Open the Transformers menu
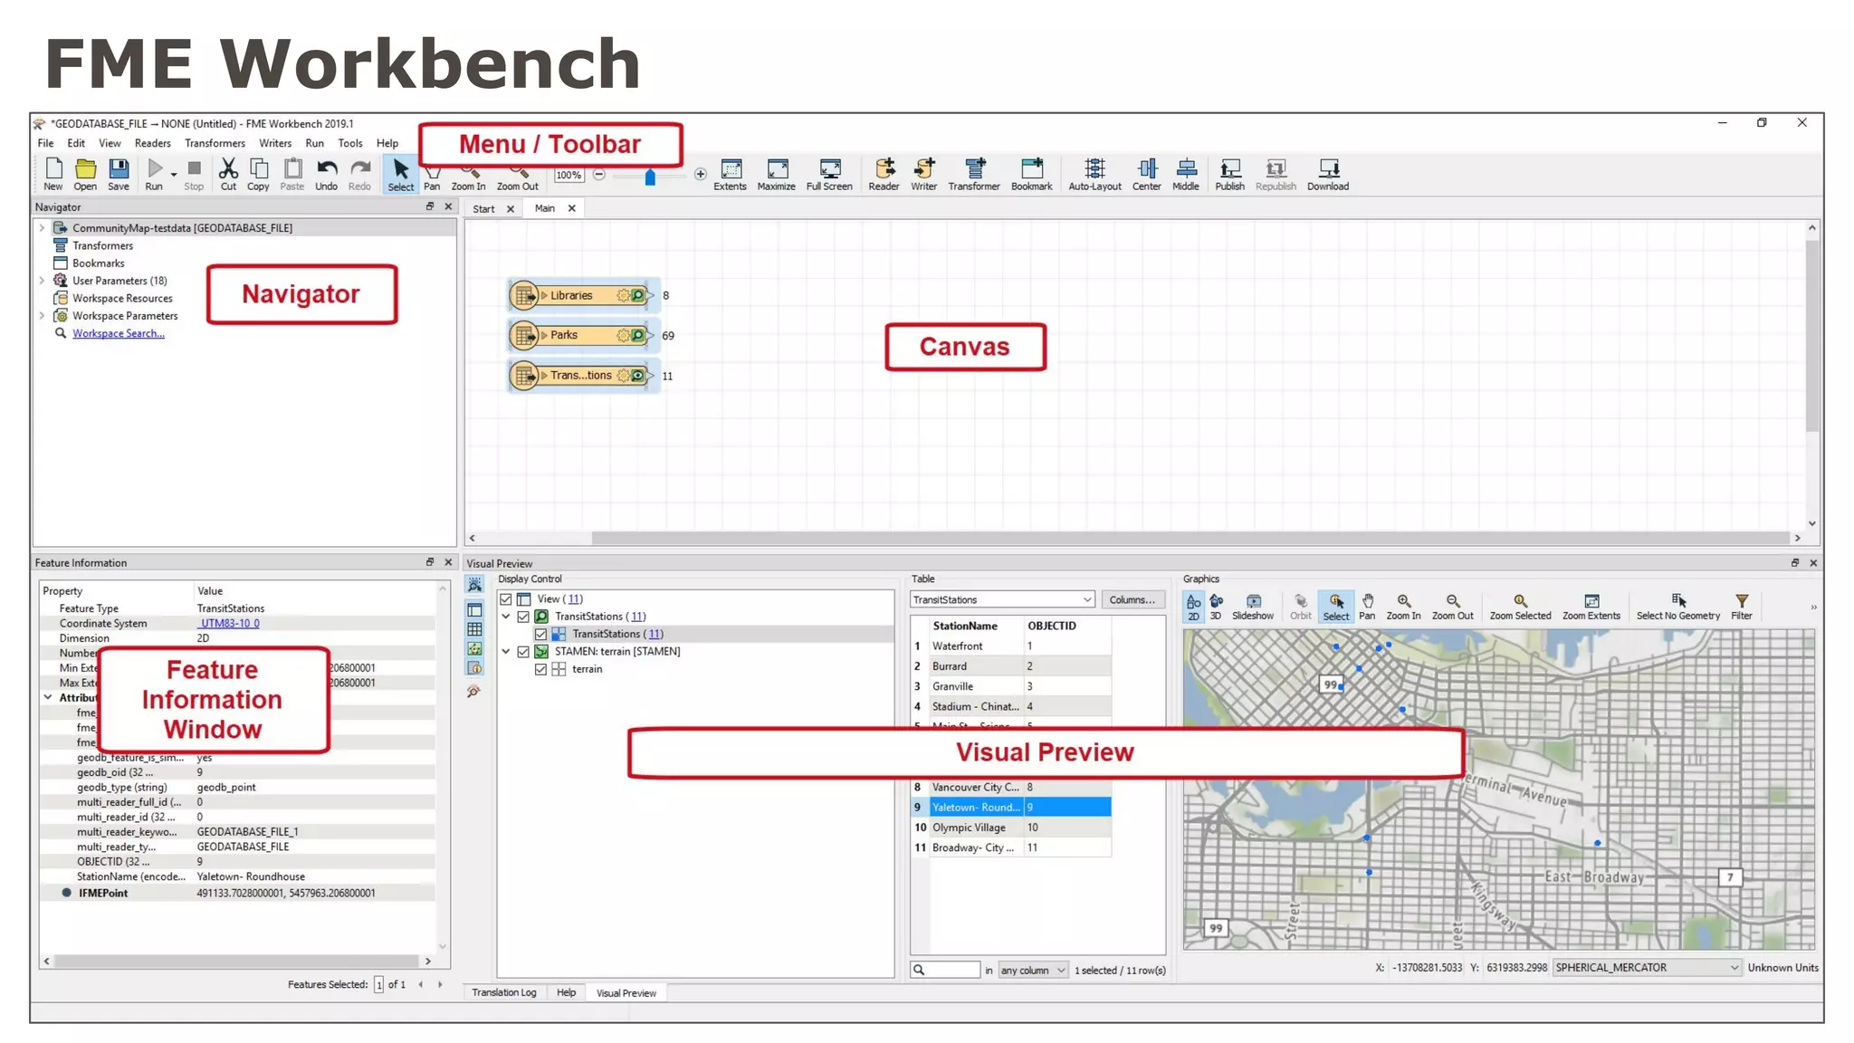1854x1043 pixels. click(x=215, y=143)
